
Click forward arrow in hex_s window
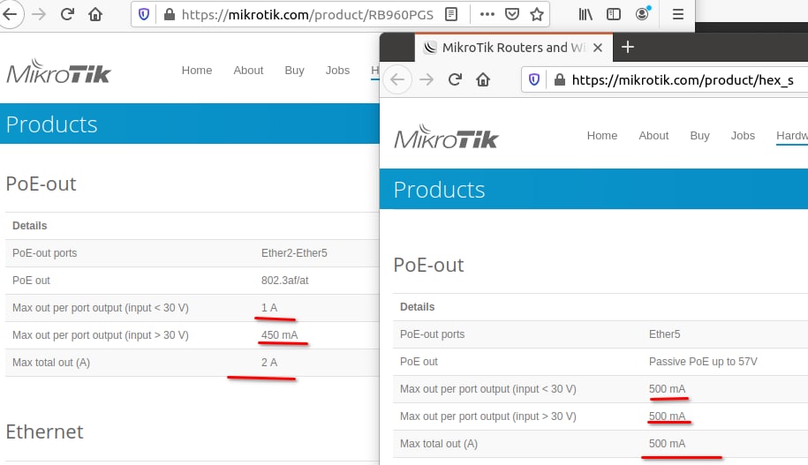pyautogui.click(x=427, y=79)
